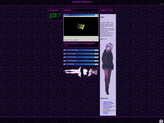Click the Album 5 angel_in_stasis window icon
Image resolution: width=164 pixels, height=123 pixels.
64,54
